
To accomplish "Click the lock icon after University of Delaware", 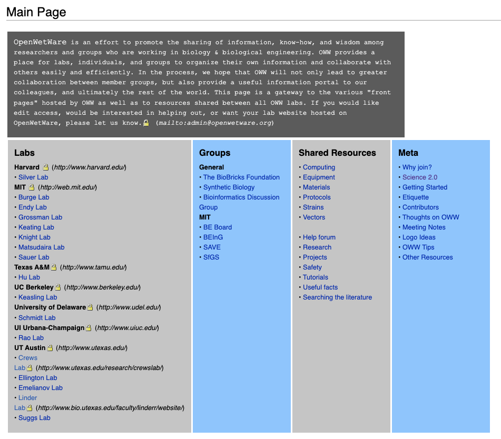I will (90, 307).
